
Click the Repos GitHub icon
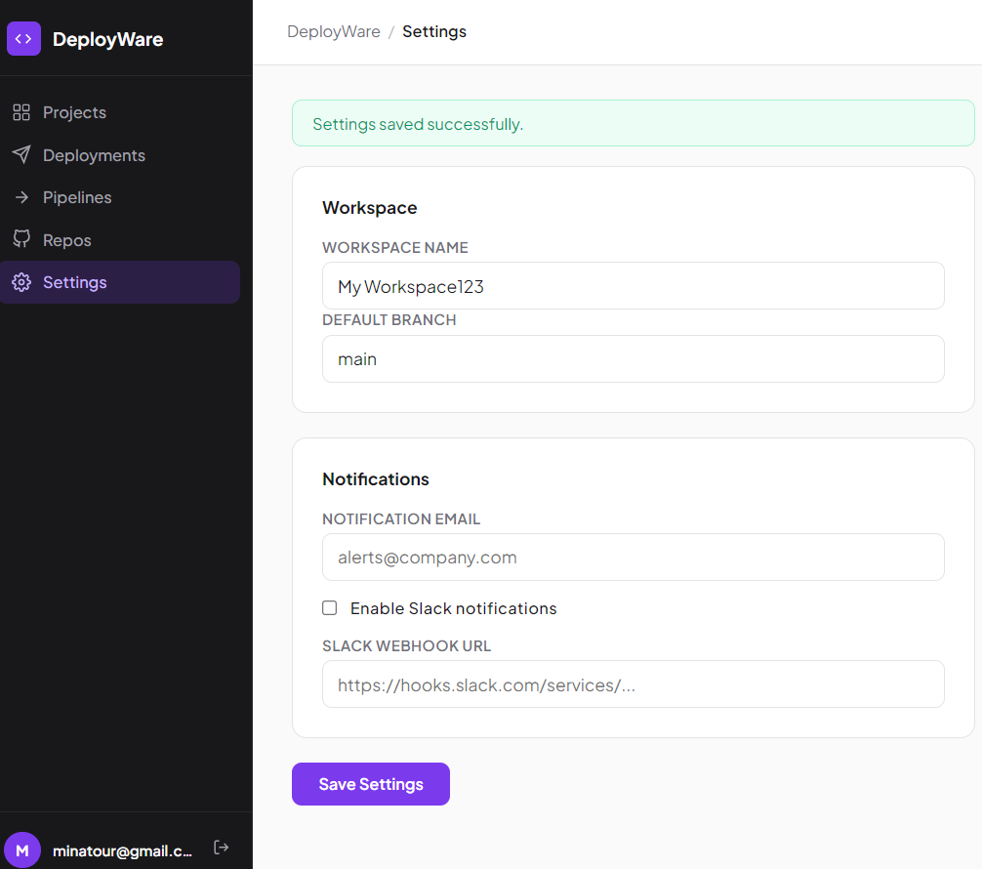click(x=21, y=239)
